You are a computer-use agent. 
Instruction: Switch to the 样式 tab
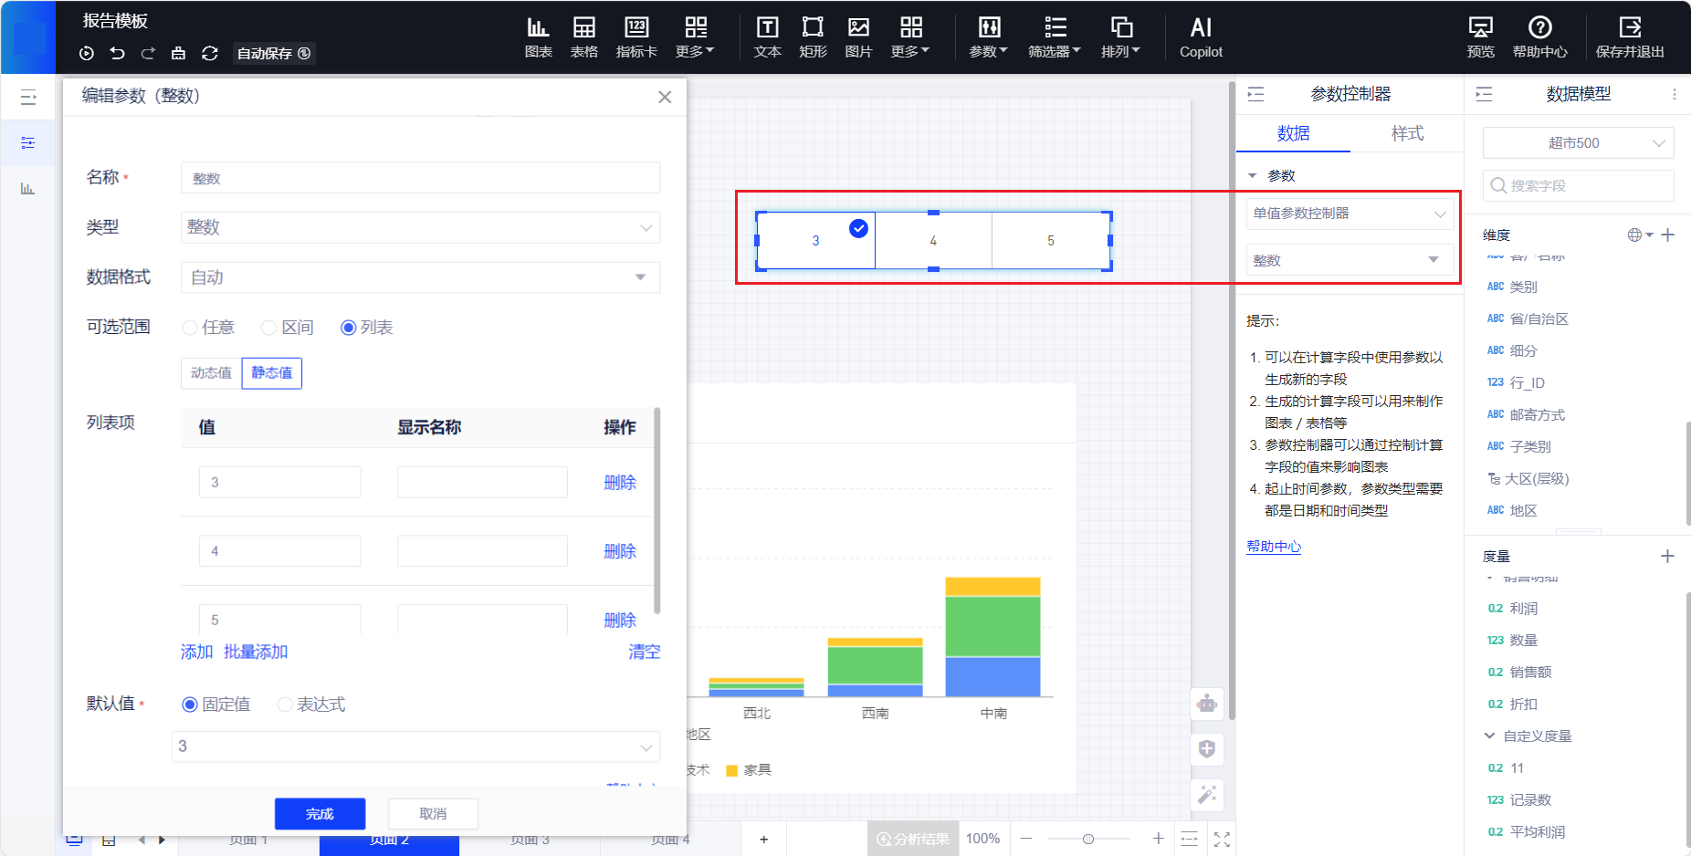(x=1406, y=133)
